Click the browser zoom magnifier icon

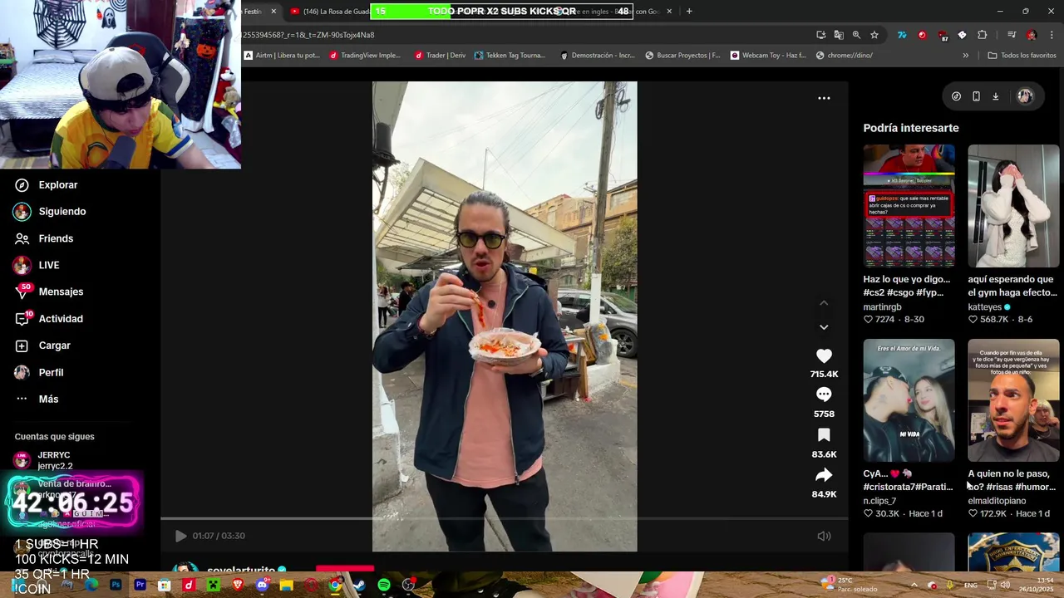[856, 35]
